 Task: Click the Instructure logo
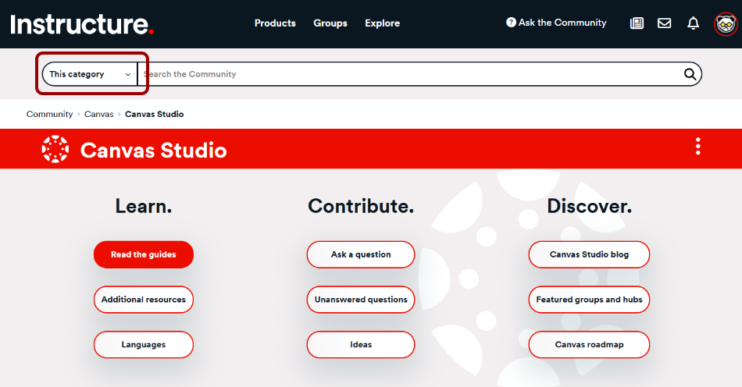click(x=82, y=24)
